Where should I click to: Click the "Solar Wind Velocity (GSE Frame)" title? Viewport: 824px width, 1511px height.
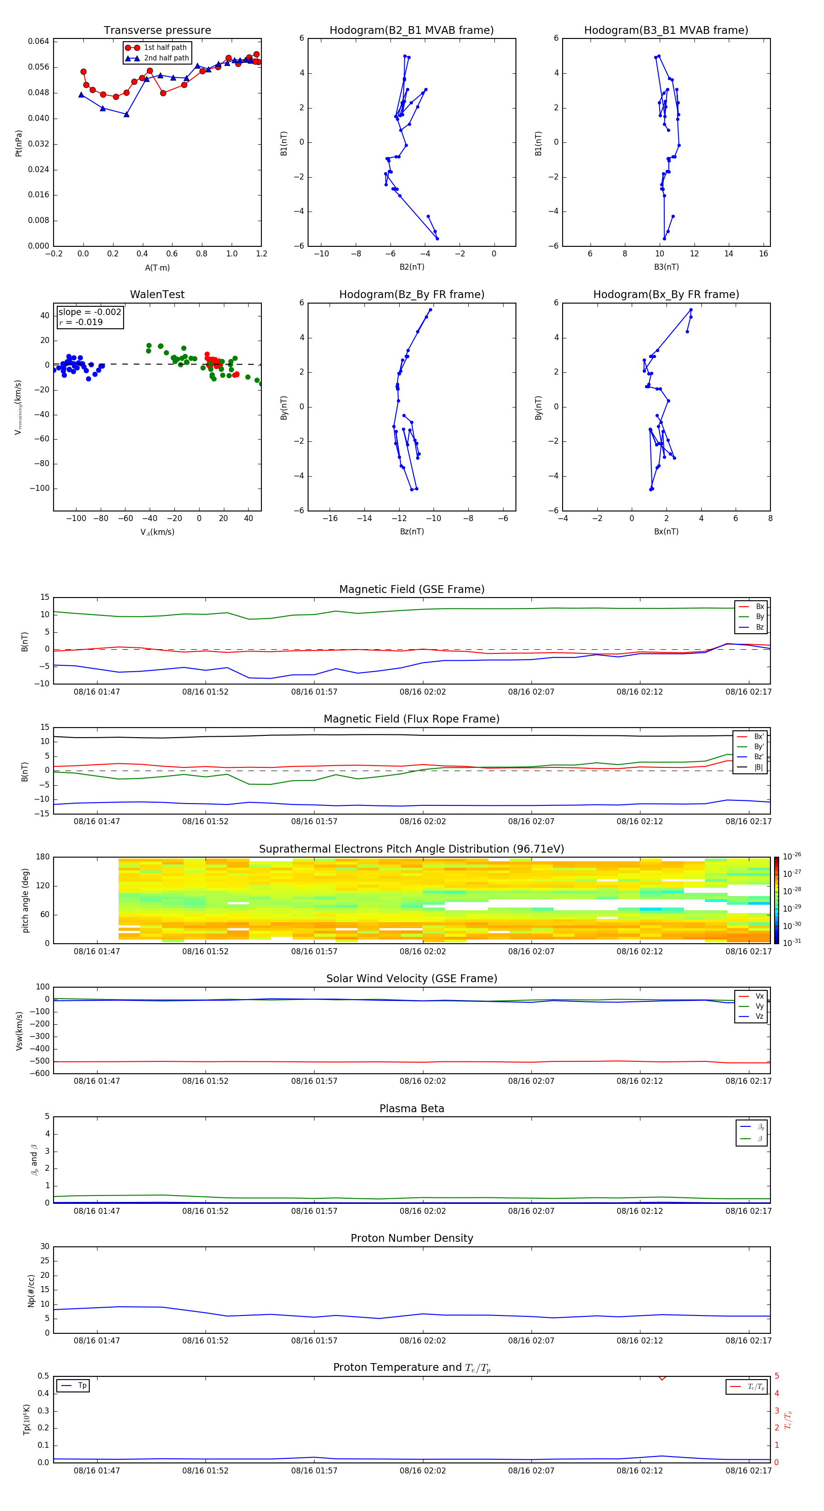coord(412,979)
